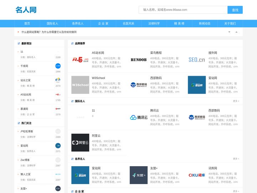The image size is (257, 193).
Task: Open 爱站网 blue thumbnail in 品牌推荐
Action: click(x=197, y=85)
